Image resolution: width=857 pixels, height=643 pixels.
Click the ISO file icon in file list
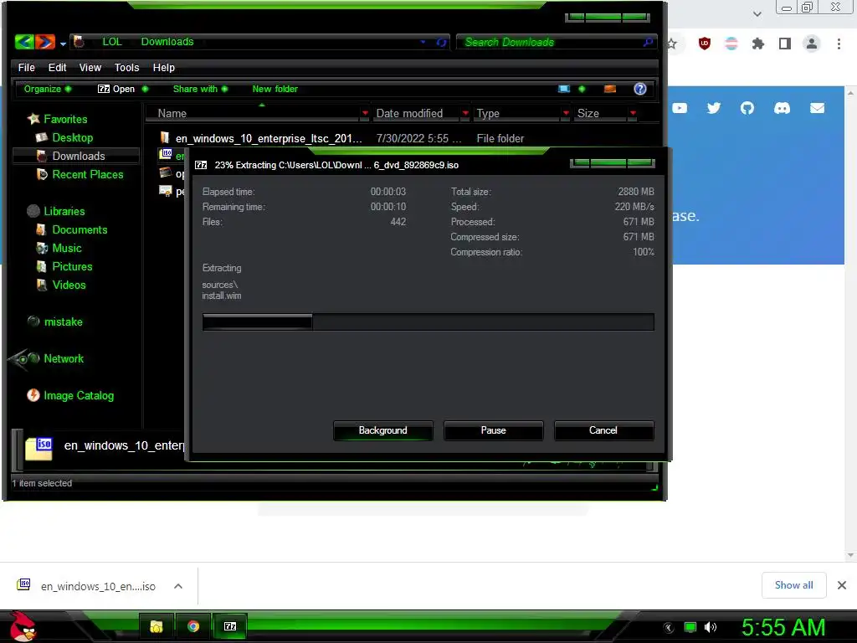[167, 154]
